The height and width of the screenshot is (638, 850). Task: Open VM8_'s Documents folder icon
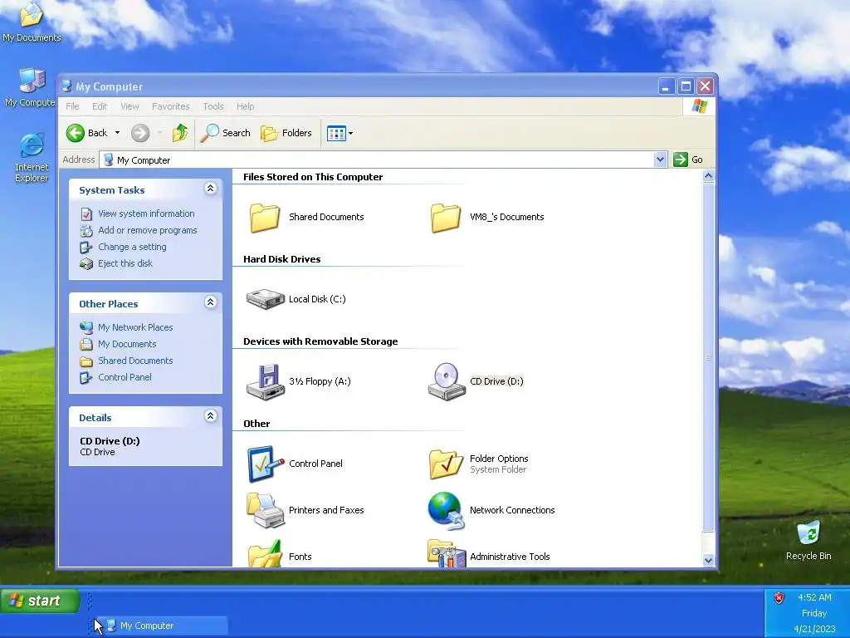pyautogui.click(x=446, y=218)
